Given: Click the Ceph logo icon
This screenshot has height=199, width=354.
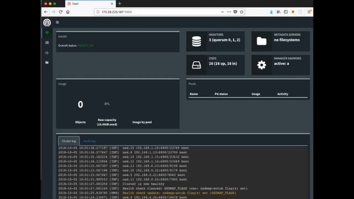Looking at the screenshot, I should pyautogui.click(x=47, y=23).
